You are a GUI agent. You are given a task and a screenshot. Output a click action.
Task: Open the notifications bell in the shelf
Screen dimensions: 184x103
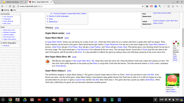coord(155,100)
